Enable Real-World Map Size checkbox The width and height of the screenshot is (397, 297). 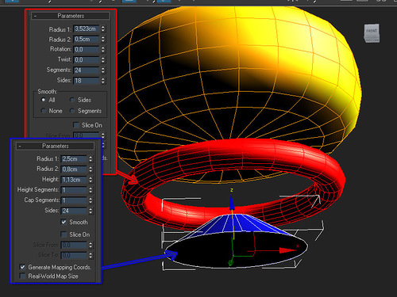22,276
